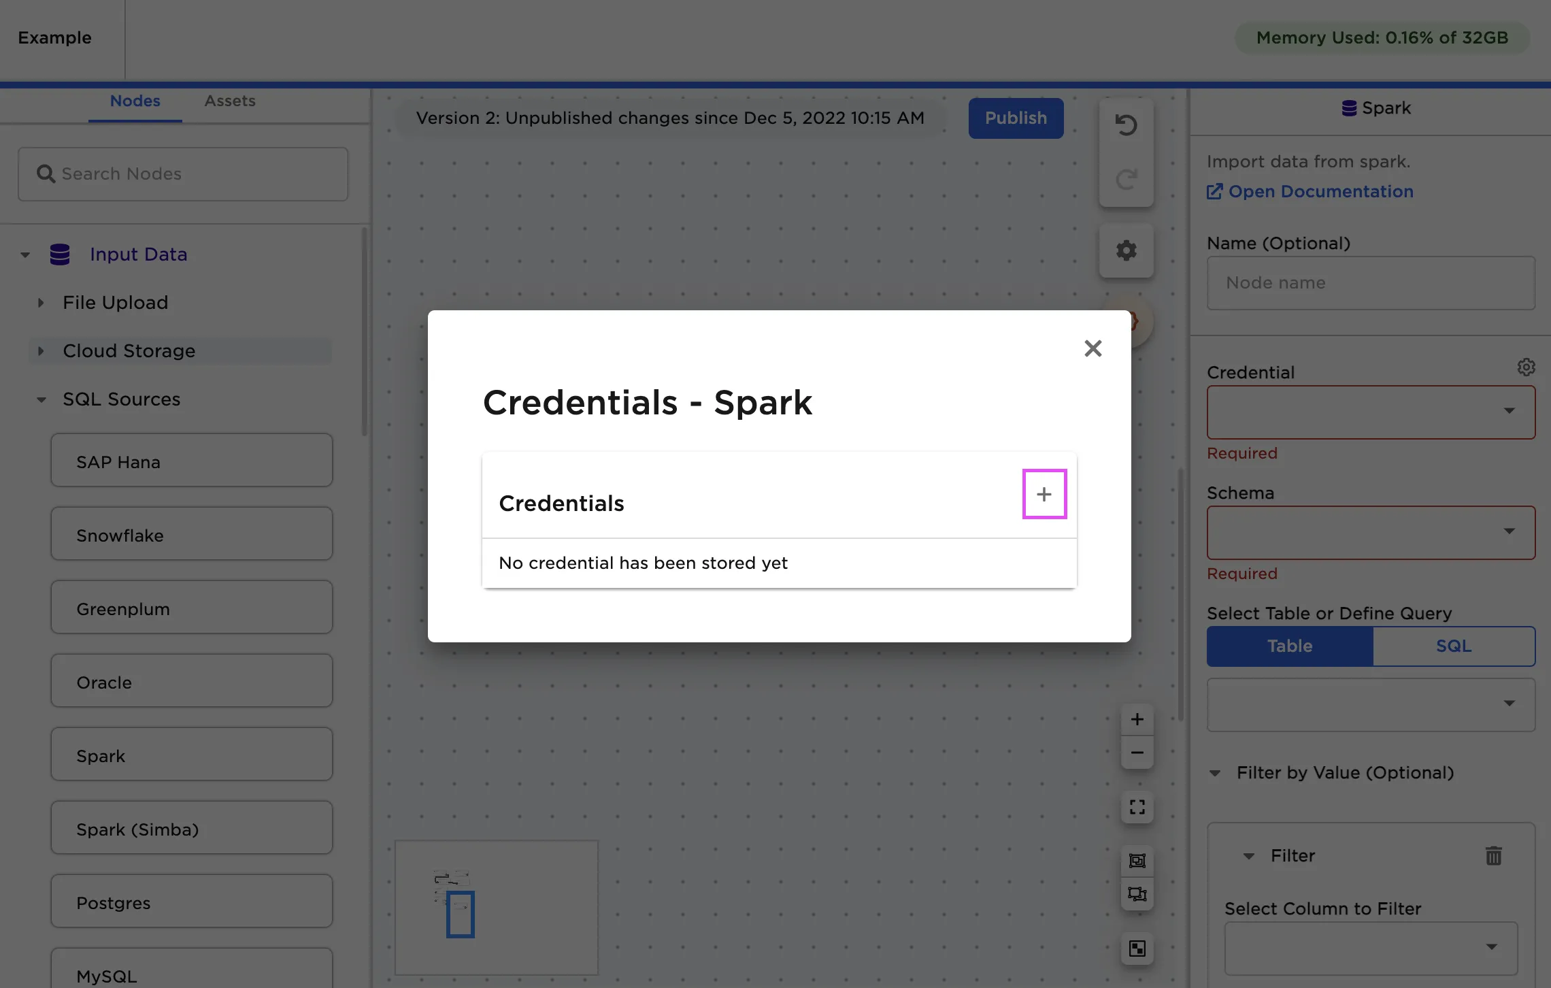Delete the Filter with trash icon
The width and height of the screenshot is (1551, 988).
point(1493,855)
